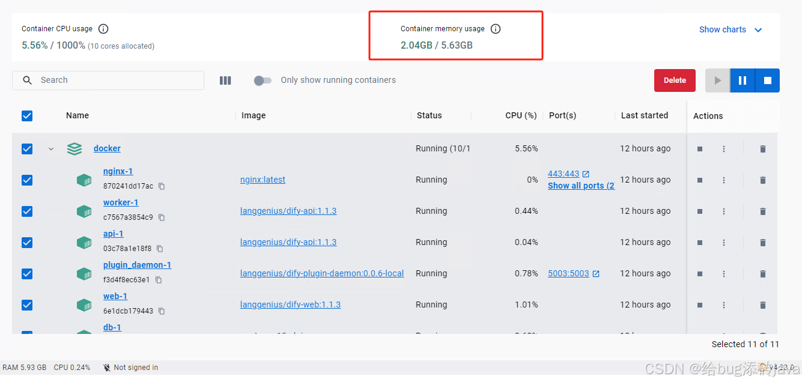This screenshot has height=382, width=802.
Task: Click Not signed in status bar item
Action: (x=130, y=368)
